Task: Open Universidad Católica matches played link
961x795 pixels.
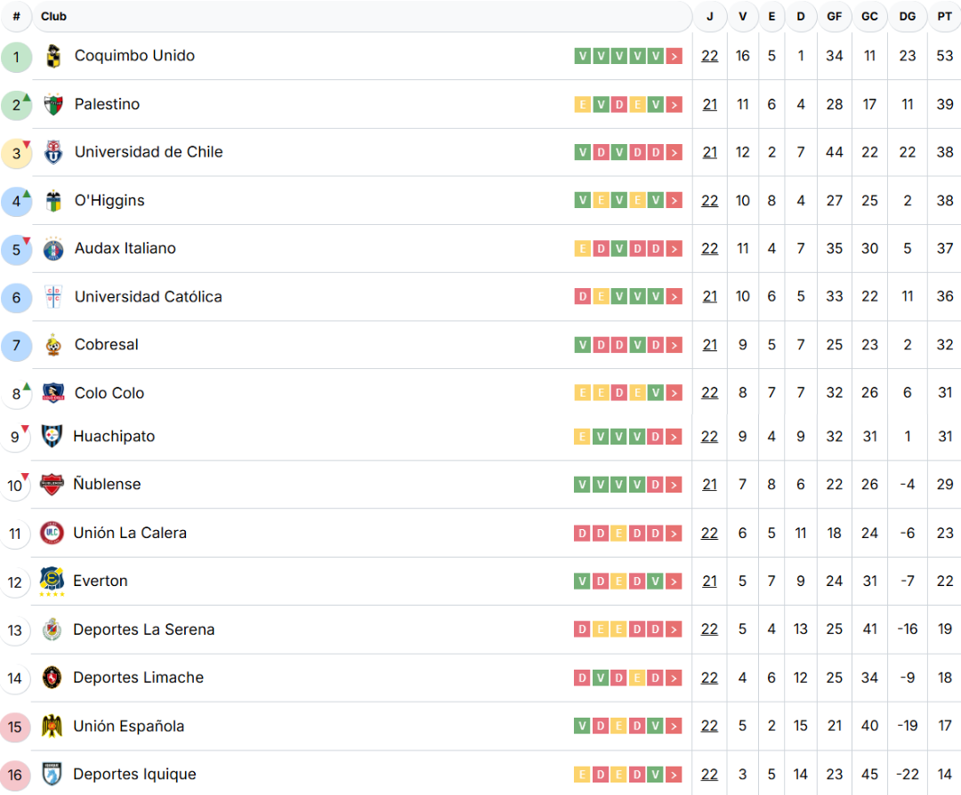Action: [709, 297]
